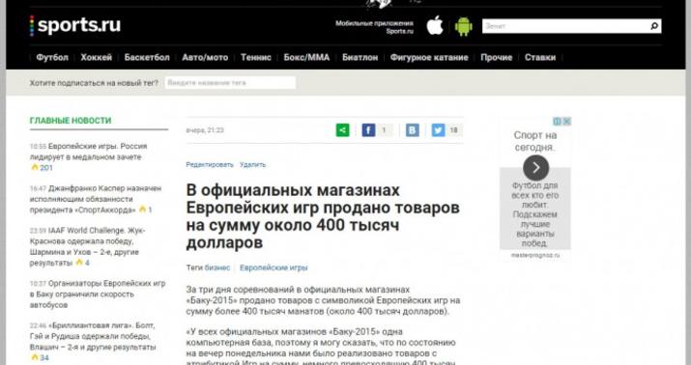The width and height of the screenshot is (691, 365).
Task: Click the ad text Спорт на сегодня
Action: tap(535, 141)
